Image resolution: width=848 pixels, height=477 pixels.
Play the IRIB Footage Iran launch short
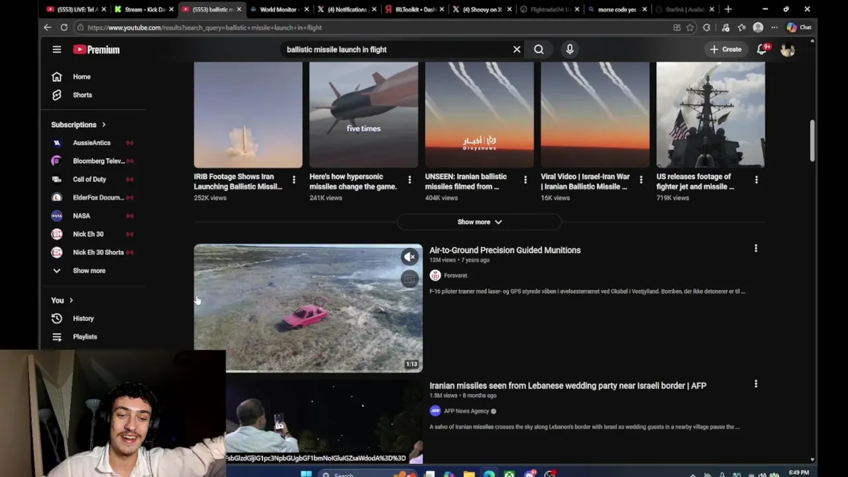tap(248, 115)
